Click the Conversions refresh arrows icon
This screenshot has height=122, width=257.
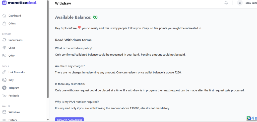click(x=4, y=40)
